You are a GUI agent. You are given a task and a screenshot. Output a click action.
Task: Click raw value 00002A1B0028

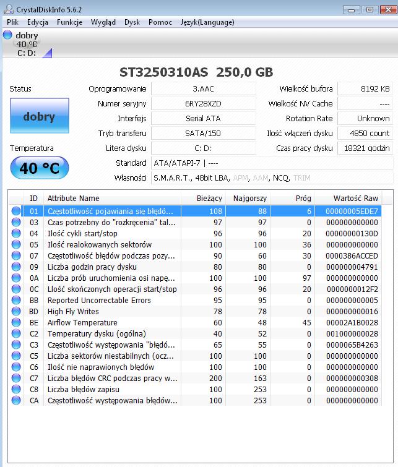click(352, 322)
